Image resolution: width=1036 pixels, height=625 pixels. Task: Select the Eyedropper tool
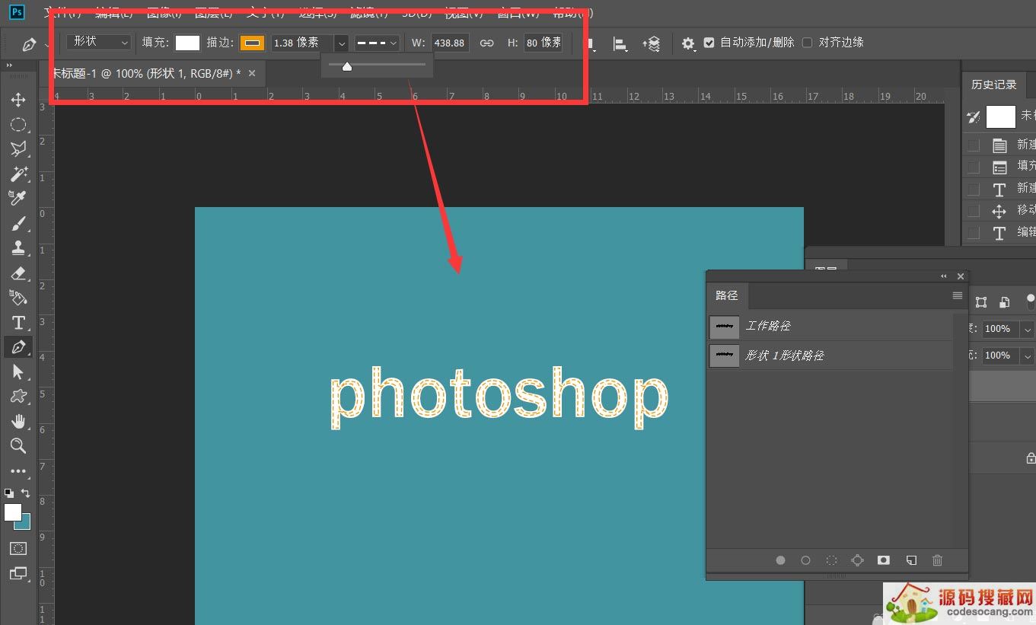coord(18,198)
